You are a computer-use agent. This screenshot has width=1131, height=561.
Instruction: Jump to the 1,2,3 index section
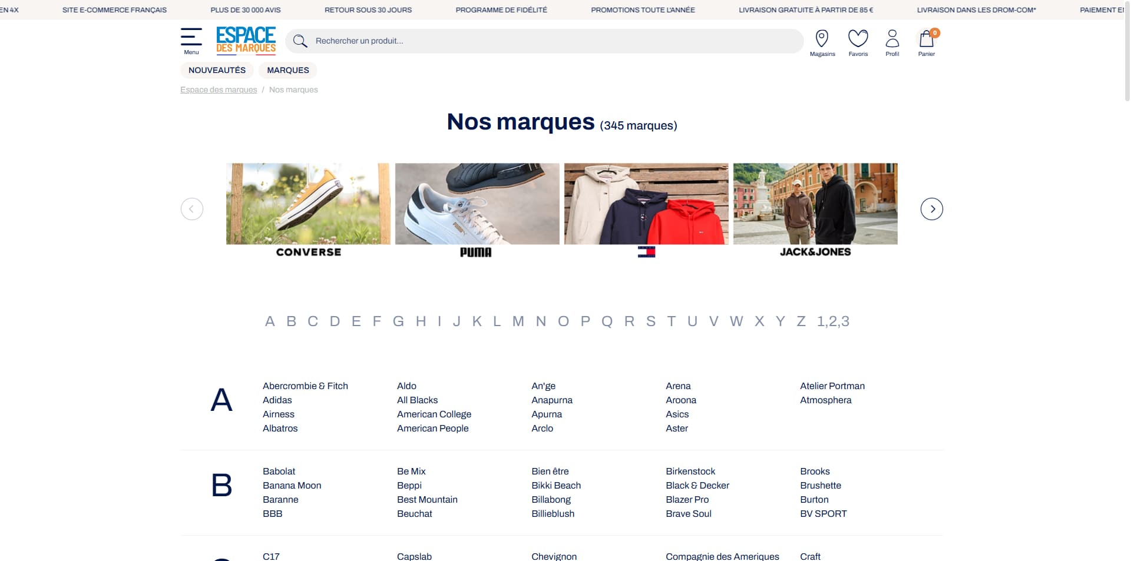click(833, 321)
